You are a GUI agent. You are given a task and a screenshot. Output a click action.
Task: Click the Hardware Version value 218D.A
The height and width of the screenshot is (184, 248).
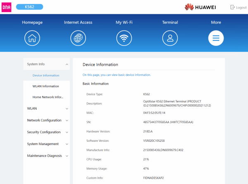148,131
